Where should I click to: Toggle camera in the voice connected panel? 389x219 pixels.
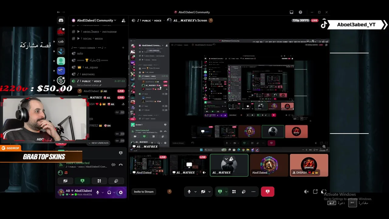[65, 181]
